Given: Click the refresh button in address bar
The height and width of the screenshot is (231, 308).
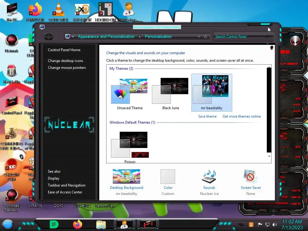Looking at the screenshot, I should pos(205,36).
